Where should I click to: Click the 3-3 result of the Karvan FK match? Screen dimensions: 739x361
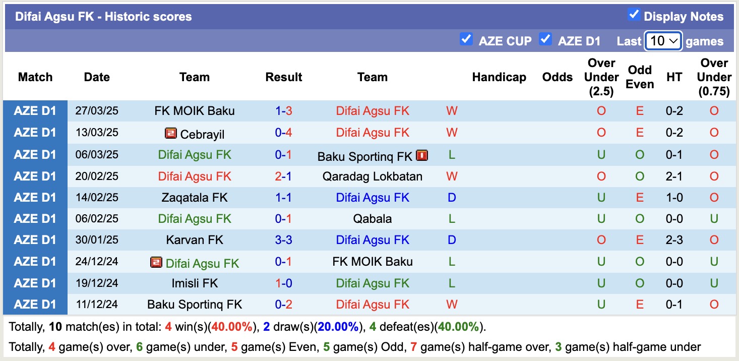[x=284, y=240]
